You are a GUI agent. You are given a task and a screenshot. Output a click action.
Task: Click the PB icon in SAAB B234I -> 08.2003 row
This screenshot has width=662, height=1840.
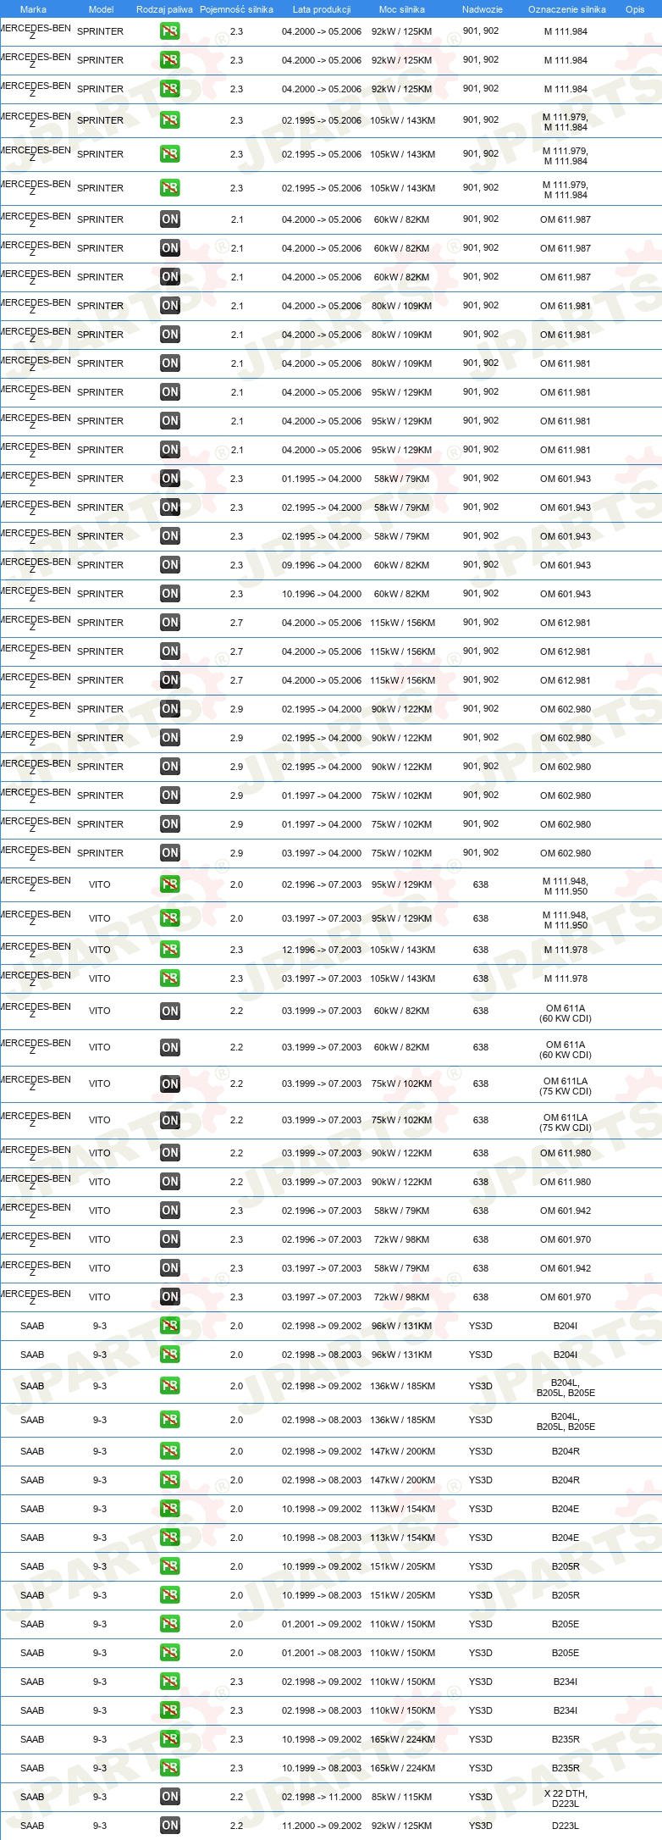170,1710
